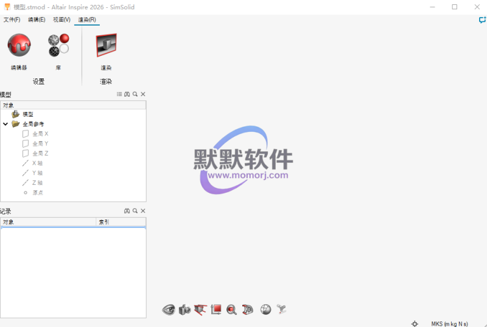
Task: Open the MKS (m kg N s) units selector
Action: [449, 323]
